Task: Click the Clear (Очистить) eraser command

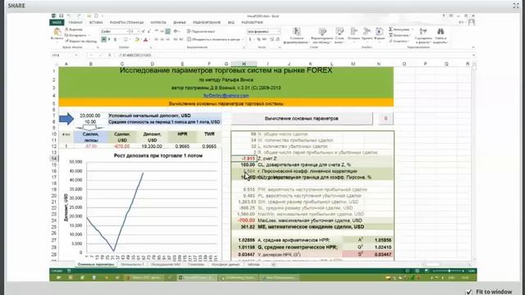Action: coord(399,41)
